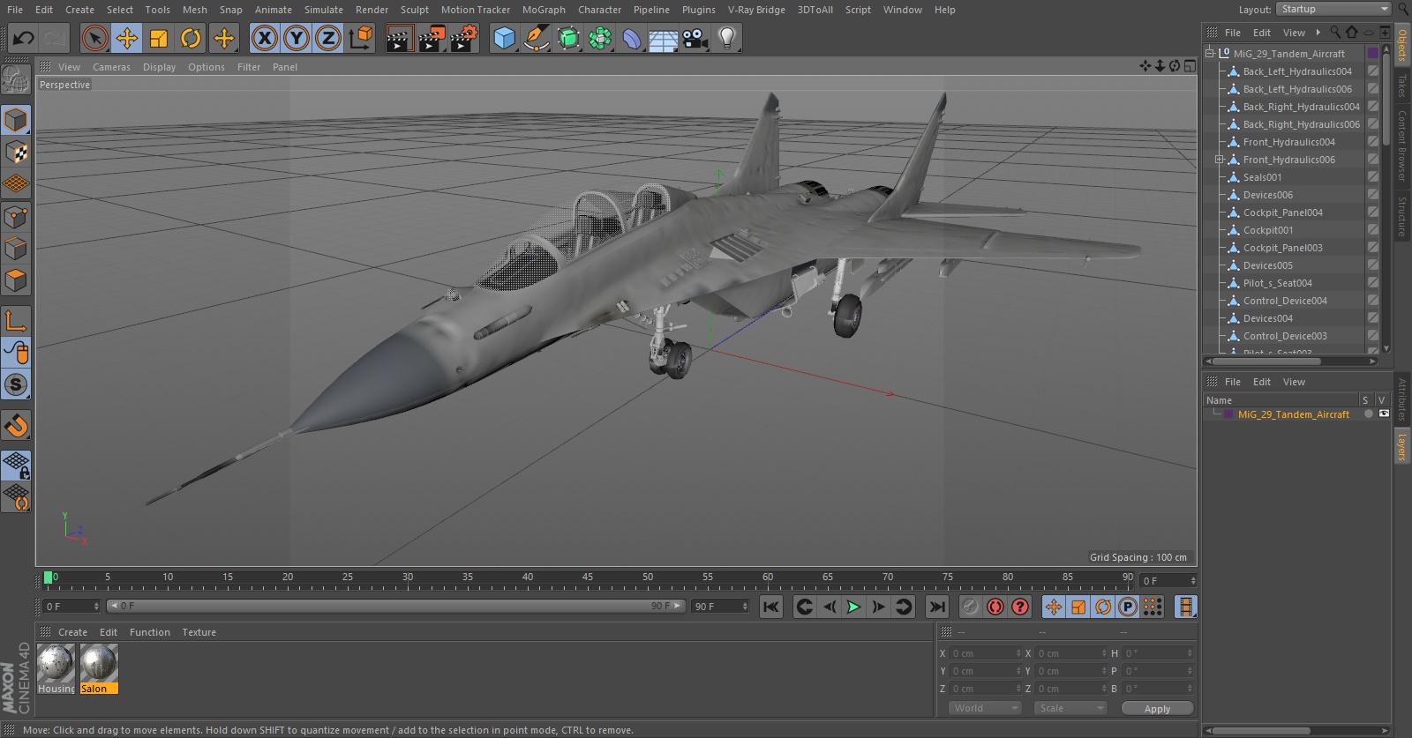The image size is (1412, 738).
Task: Step to next frame
Action: click(878, 607)
